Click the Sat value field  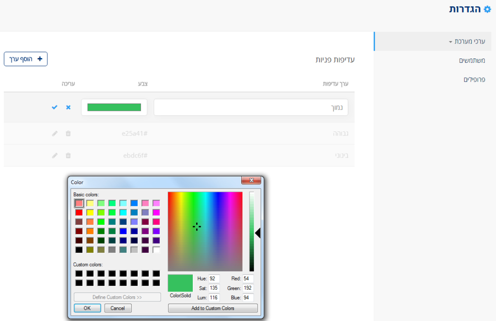click(214, 288)
